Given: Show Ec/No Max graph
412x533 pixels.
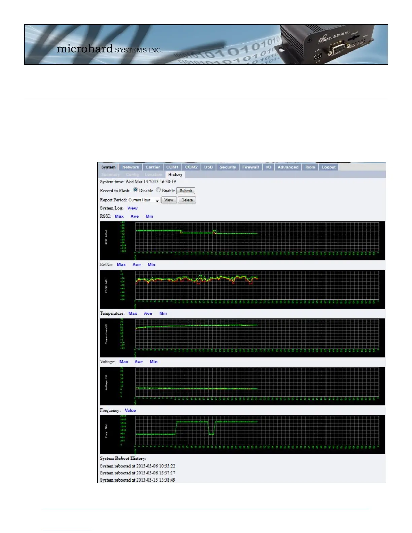Looking at the screenshot, I should pyautogui.click(x=121, y=265).
